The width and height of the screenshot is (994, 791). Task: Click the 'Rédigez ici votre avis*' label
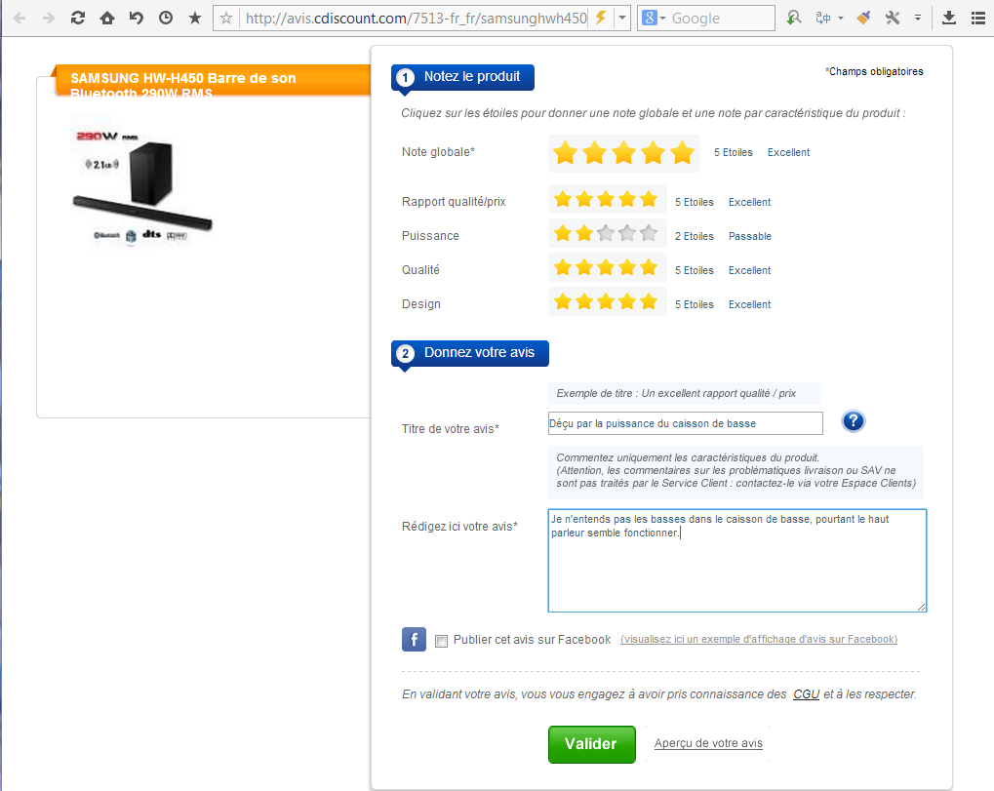[x=459, y=527]
